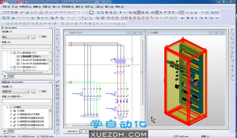The height and width of the screenshot is (138, 237).
Task: Toggle 激活 checkbox in page navigator
Action: pos(40,37)
